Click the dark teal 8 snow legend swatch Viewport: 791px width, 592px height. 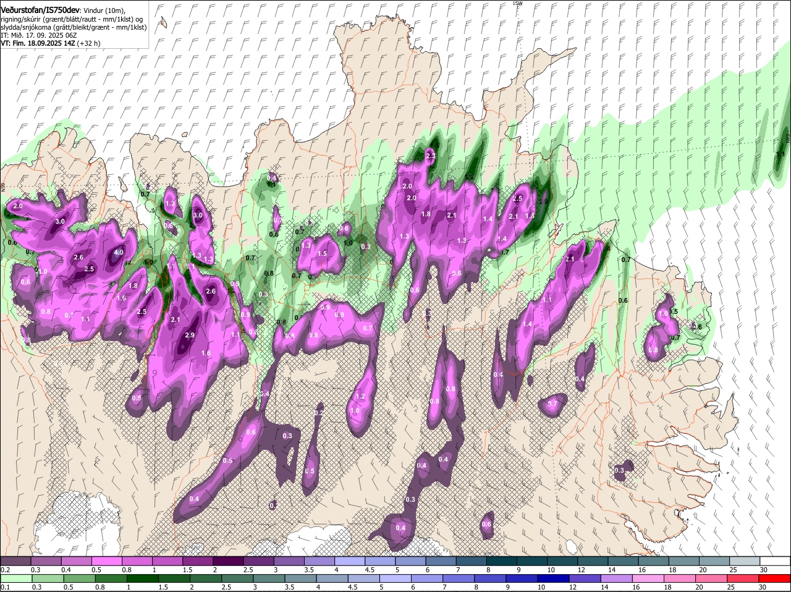point(501,560)
